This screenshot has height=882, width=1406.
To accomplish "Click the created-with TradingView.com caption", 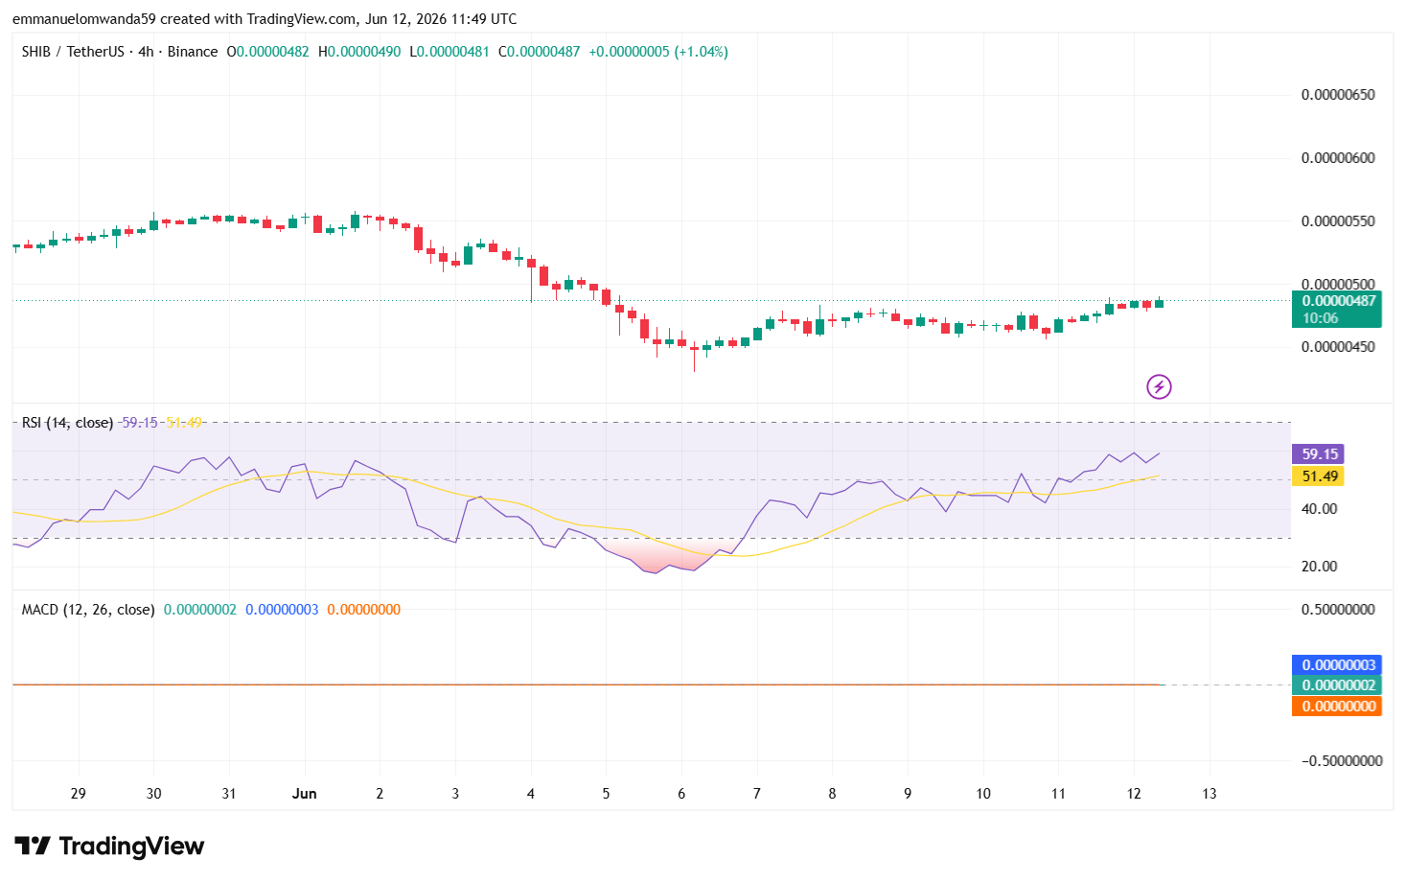I will pyautogui.click(x=265, y=18).
